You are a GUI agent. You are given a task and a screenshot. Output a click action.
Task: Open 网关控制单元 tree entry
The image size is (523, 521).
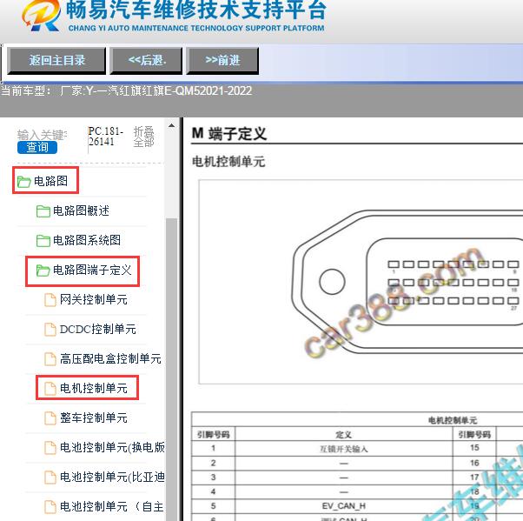(x=94, y=299)
